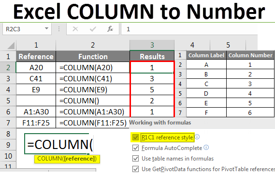Select Column Label cell F
The height and width of the screenshot is (174, 275).
tap(206, 112)
